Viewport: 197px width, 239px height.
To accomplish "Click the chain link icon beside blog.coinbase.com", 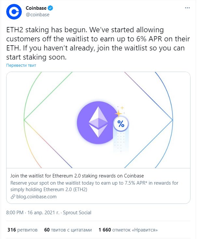I will point(13,197).
